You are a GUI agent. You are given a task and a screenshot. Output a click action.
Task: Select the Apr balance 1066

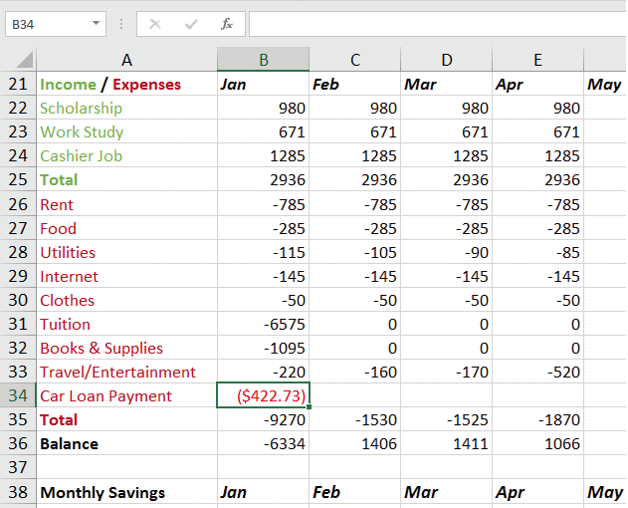(x=537, y=443)
